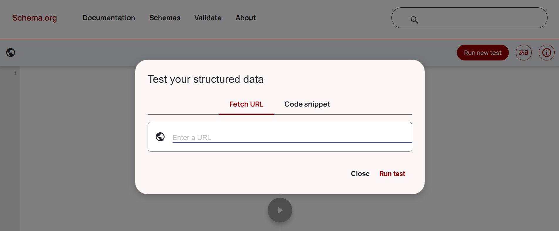Screen dimensions: 559x231
Task: Click the search magnifier icon
Action: (x=414, y=20)
